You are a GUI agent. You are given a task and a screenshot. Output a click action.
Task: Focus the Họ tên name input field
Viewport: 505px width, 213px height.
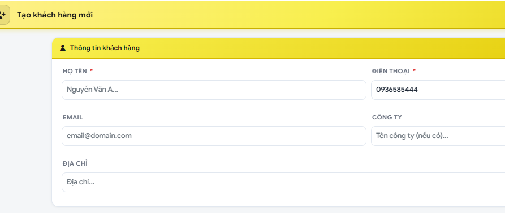(x=214, y=90)
